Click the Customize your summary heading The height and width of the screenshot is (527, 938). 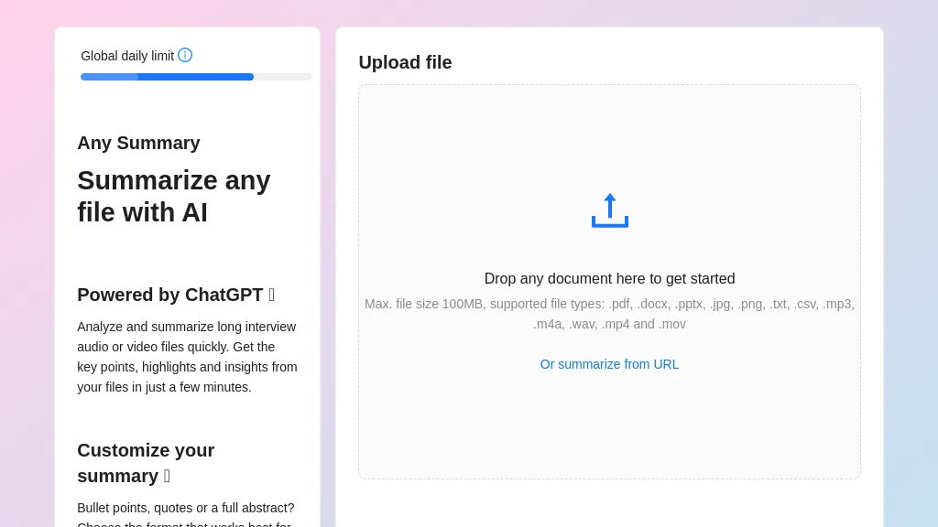[146, 451]
